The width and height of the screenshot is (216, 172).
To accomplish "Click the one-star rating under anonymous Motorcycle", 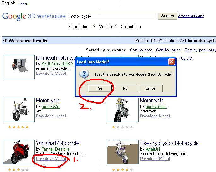I will point(123,127).
